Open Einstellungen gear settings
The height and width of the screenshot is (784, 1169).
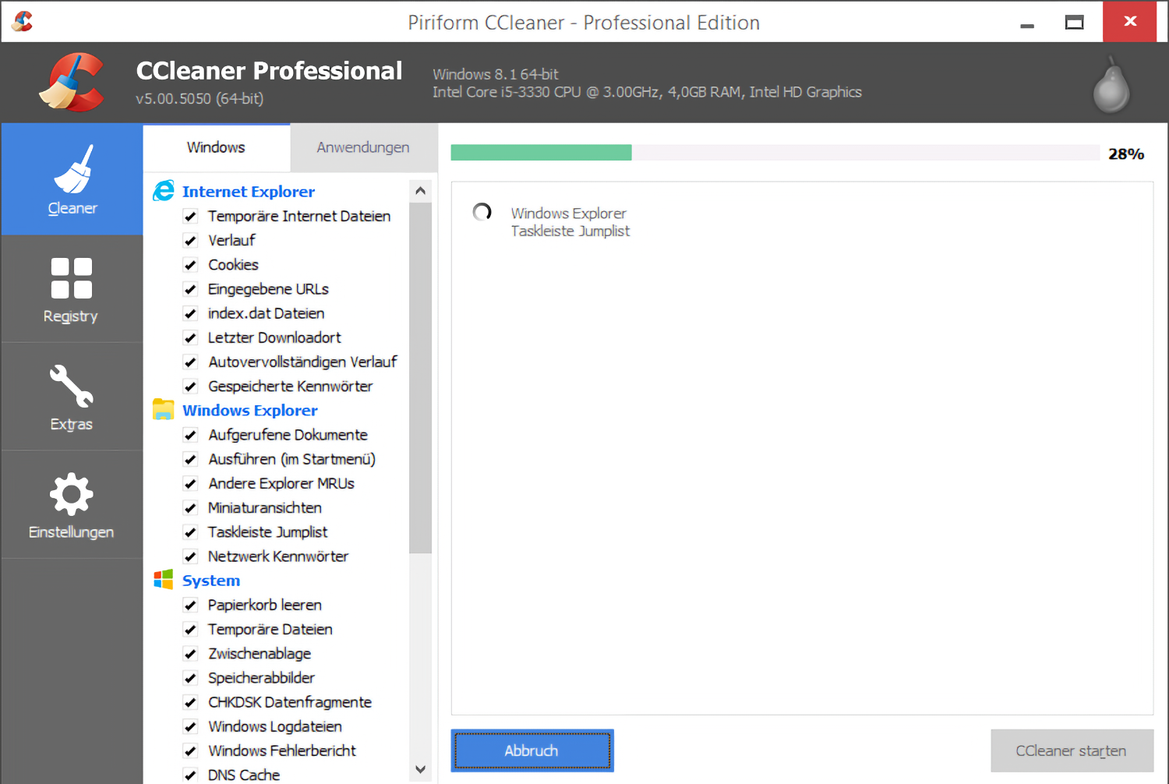point(72,505)
